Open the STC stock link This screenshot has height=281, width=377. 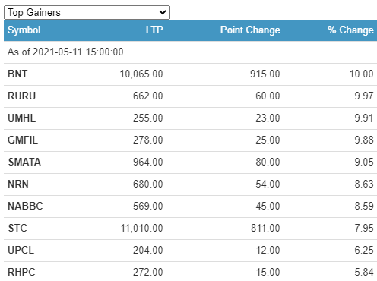(17, 229)
